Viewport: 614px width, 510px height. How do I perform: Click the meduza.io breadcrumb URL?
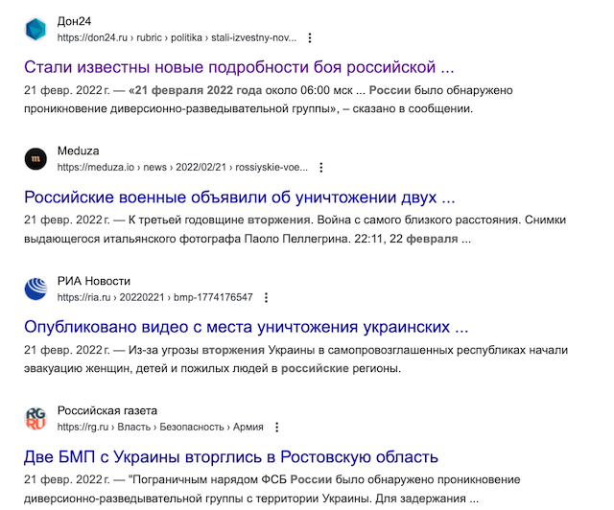[182, 168]
